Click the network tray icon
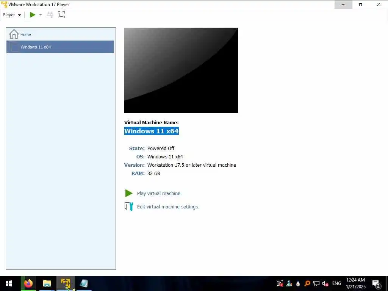 point(316,283)
